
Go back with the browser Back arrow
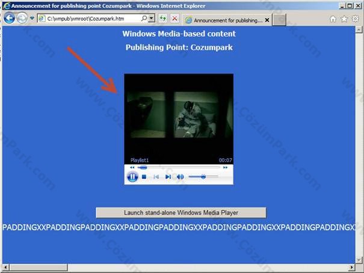click(x=9, y=18)
